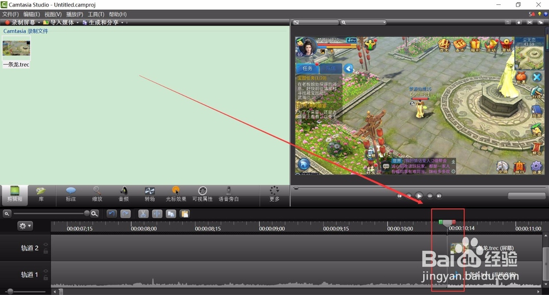Open the 转场 transitions tool

pyautogui.click(x=150, y=195)
